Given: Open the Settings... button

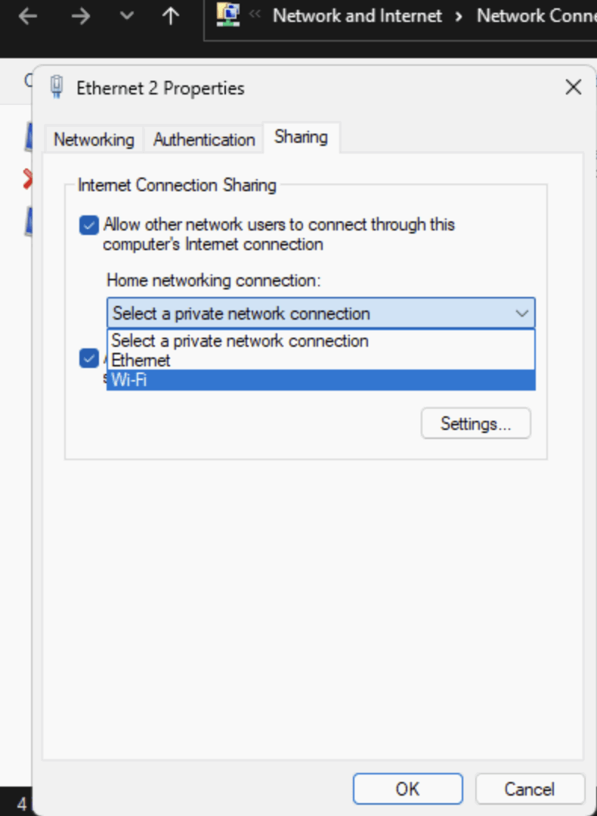Looking at the screenshot, I should pyautogui.click(x=476, y=423).
